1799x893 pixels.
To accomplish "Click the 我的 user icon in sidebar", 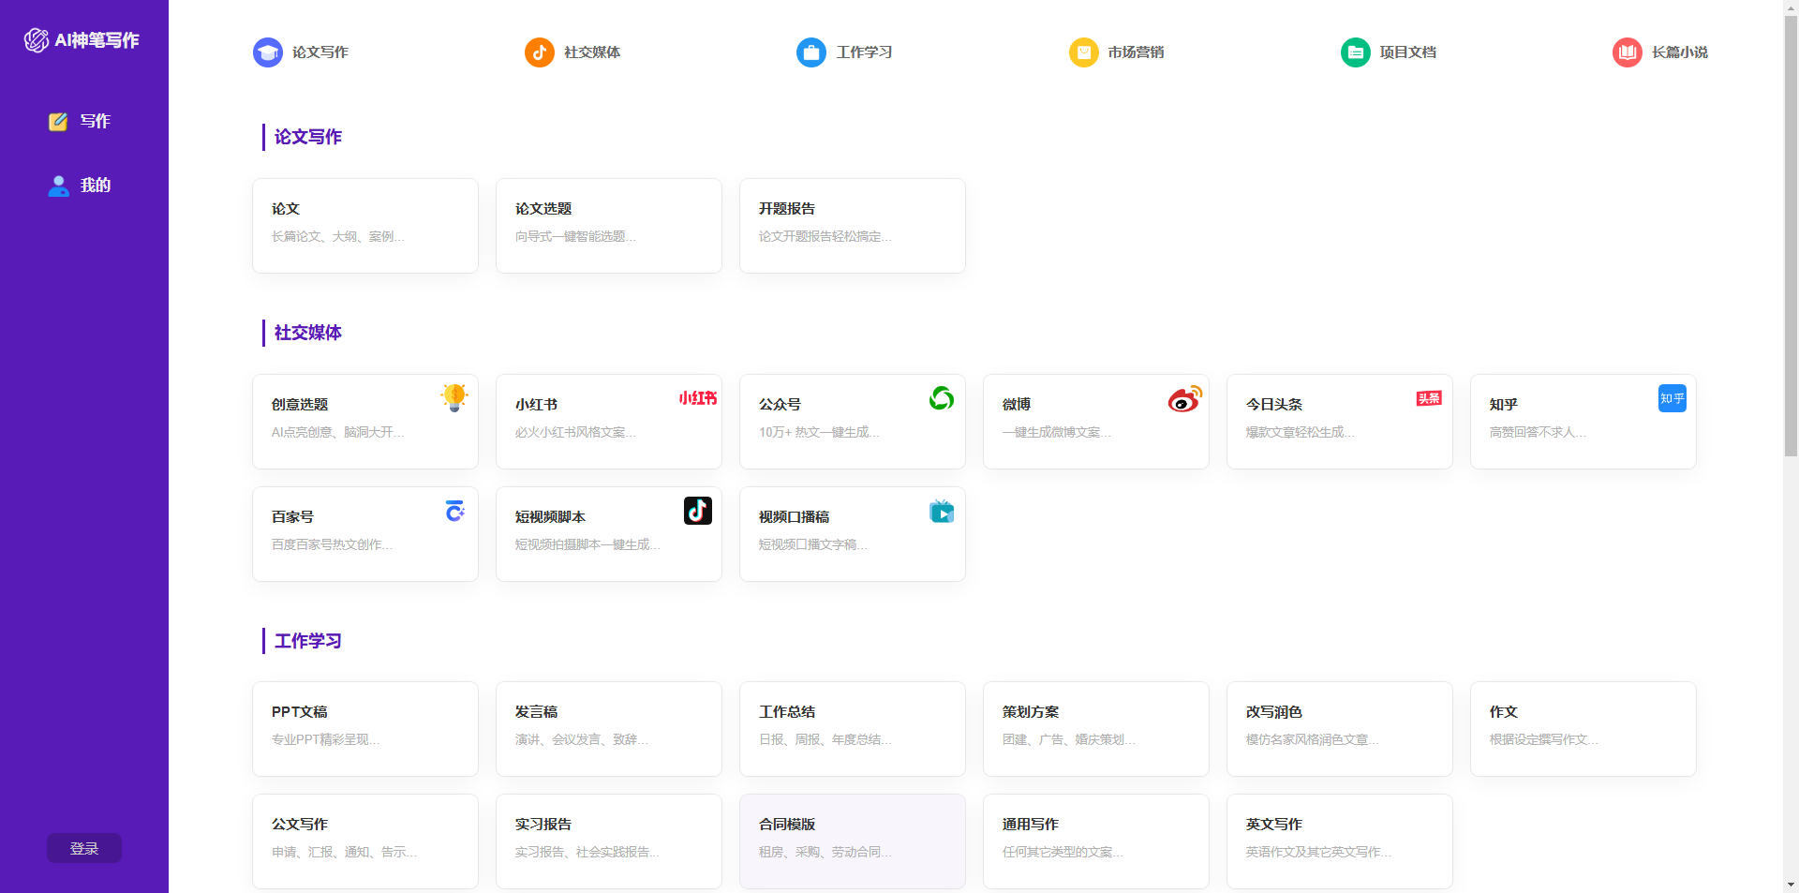I will click(x=59, y=186).
